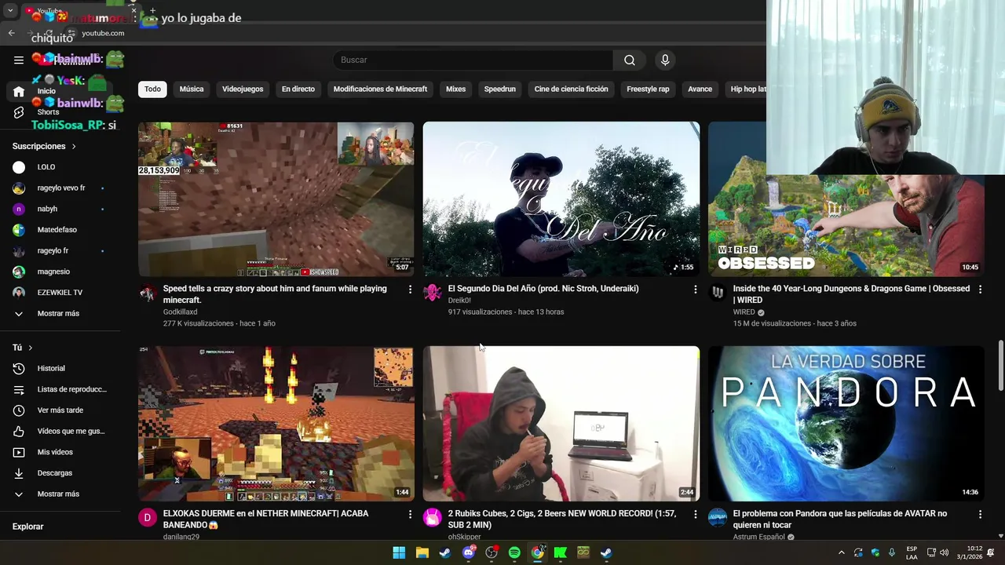1005x565 pixels.
Task: Select the Freestyle rap chip
Action: 648,89
